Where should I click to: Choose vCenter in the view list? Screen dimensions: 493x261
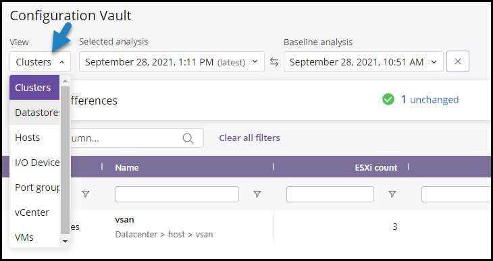point(34,212)
